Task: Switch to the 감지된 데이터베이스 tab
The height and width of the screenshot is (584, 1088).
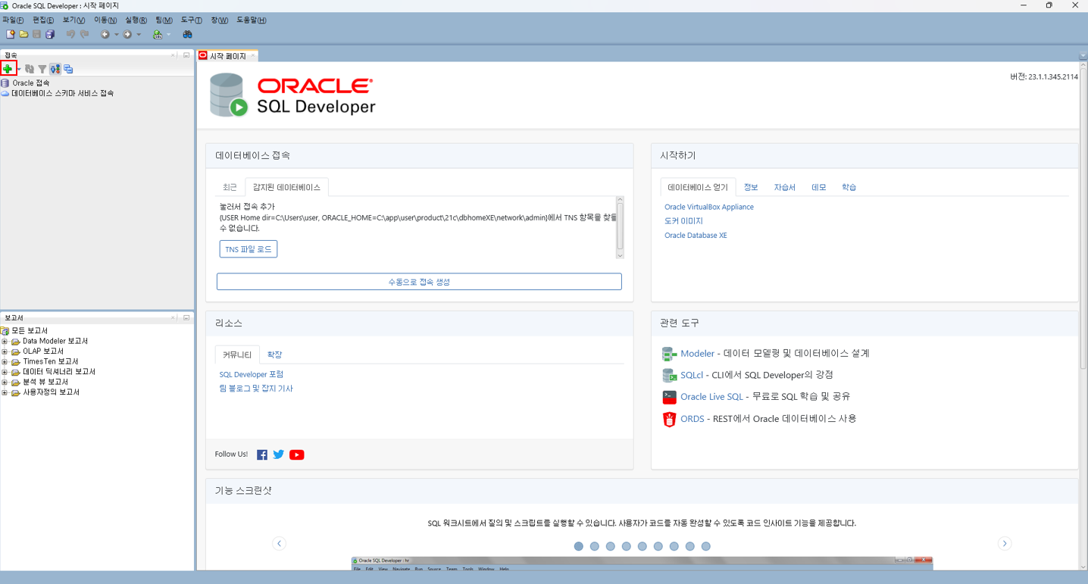Action: (x=286, y=187)
